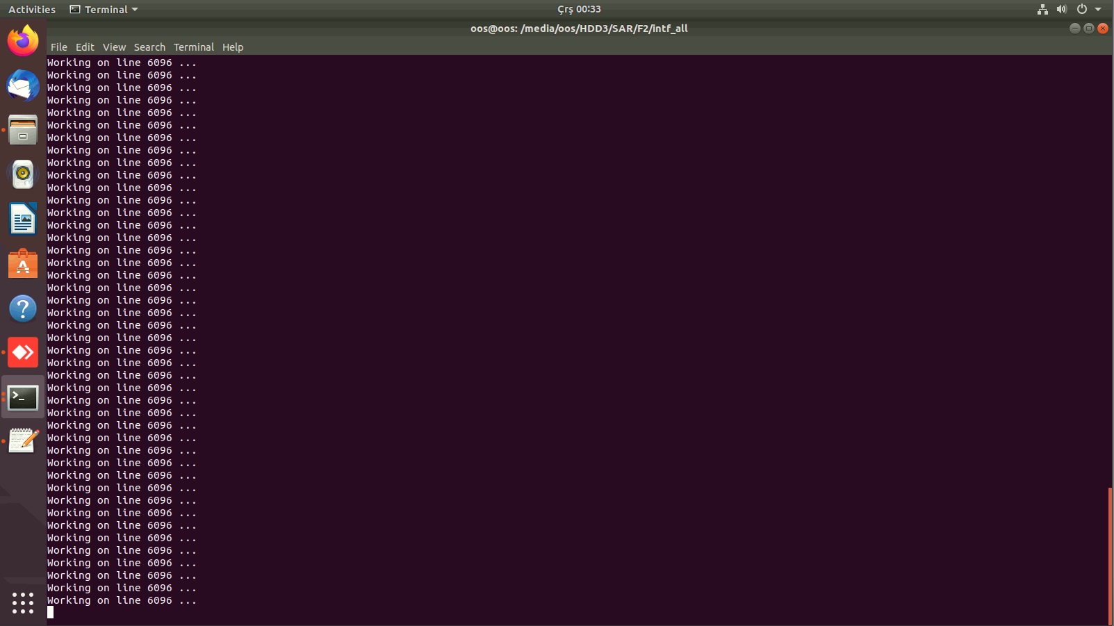Open the Help application
1114x626 pixels.
coord(23,308)
